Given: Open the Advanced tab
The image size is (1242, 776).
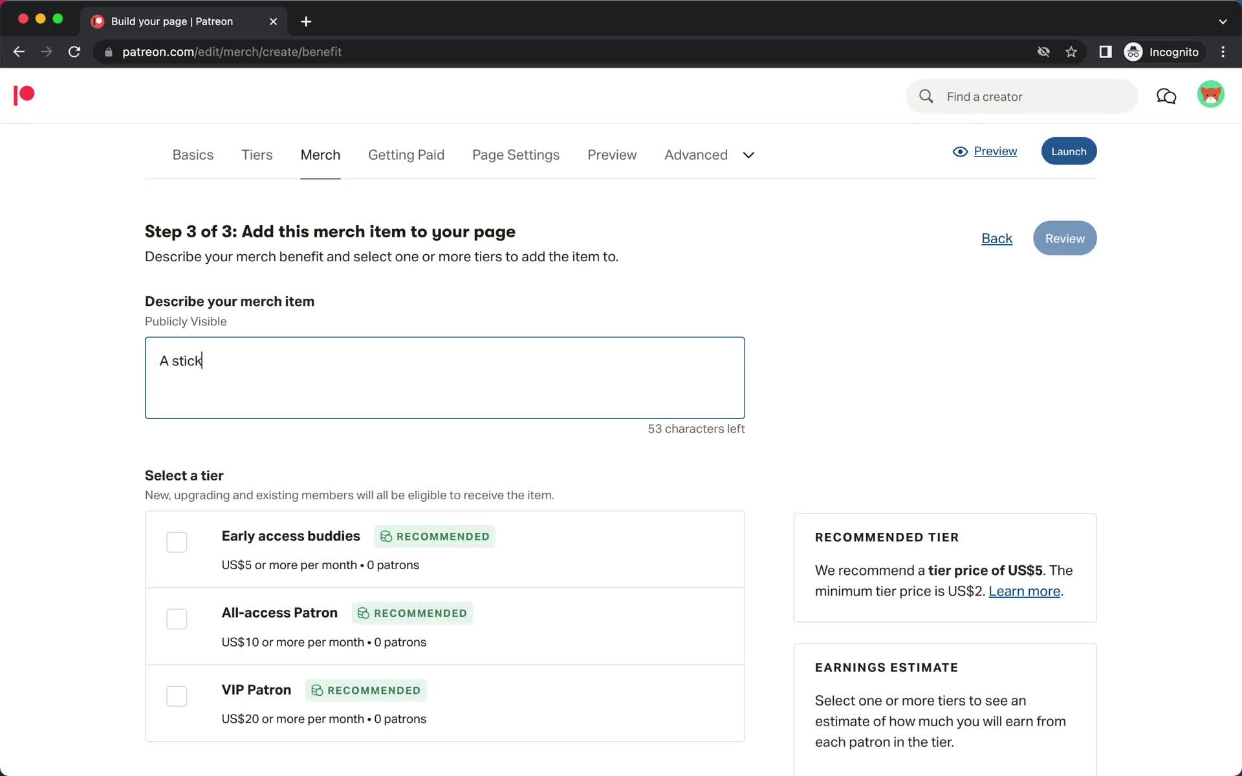Looking at the screenshot, I should point(696,155).
